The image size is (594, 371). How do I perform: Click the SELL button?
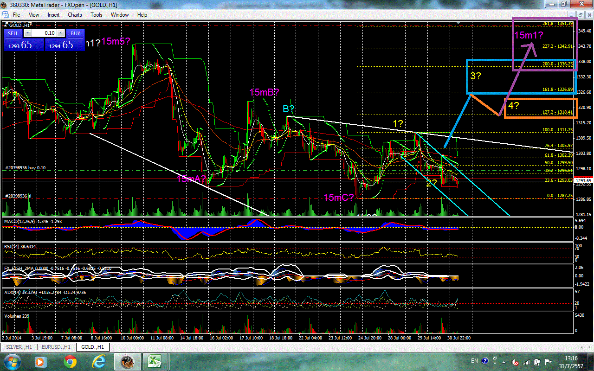[13, 33]
